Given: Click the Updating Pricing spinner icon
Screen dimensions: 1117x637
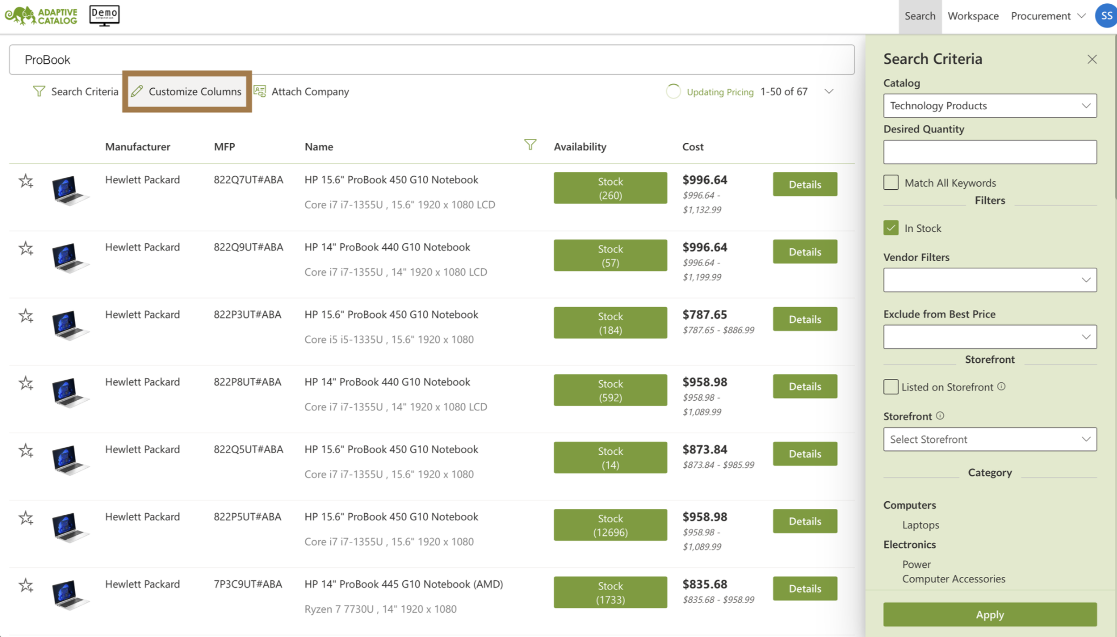Looking at the screenshot, I should 673,91.
